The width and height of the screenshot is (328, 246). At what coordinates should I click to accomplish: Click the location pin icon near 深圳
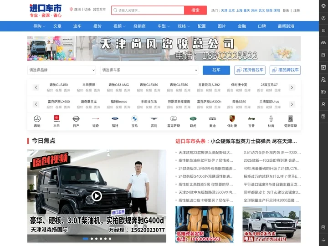coord(71,9)
